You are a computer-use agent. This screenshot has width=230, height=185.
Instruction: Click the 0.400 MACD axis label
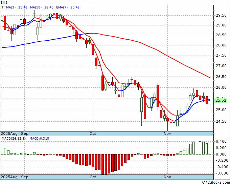pyautogui.click(x=221, y=142)
